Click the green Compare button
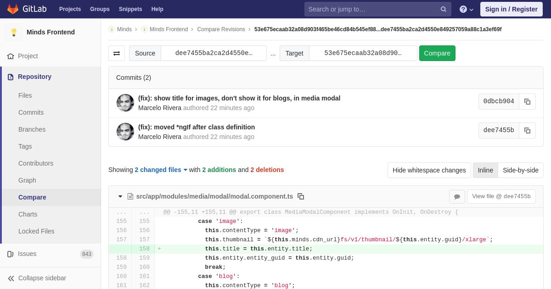Image resolution: width=551 pixels, height=289 pixels. pyautogui.click(x=437, y=53)
